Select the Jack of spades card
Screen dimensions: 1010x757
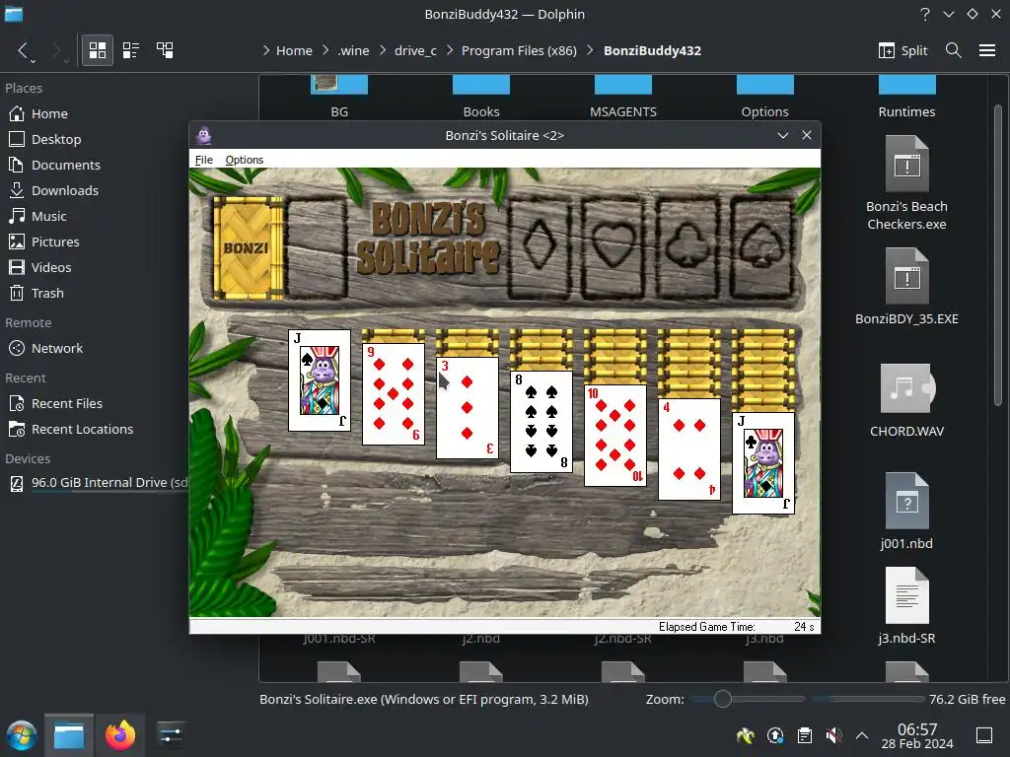(320, 380)
